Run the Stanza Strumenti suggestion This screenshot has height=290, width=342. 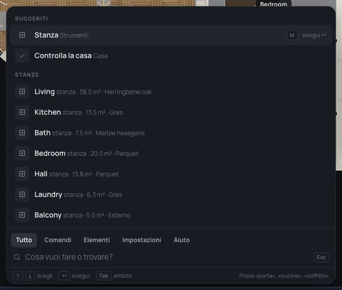(171, 35)
